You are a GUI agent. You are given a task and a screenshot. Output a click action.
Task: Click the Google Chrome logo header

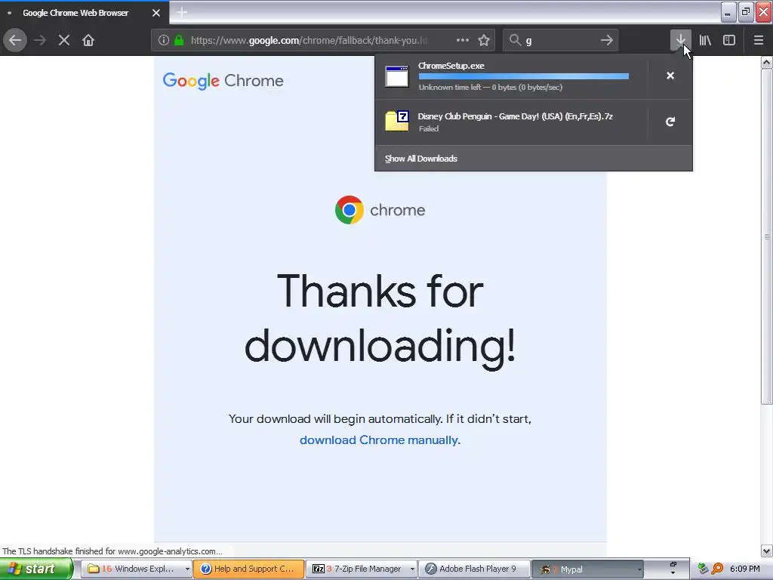(223, 81)
